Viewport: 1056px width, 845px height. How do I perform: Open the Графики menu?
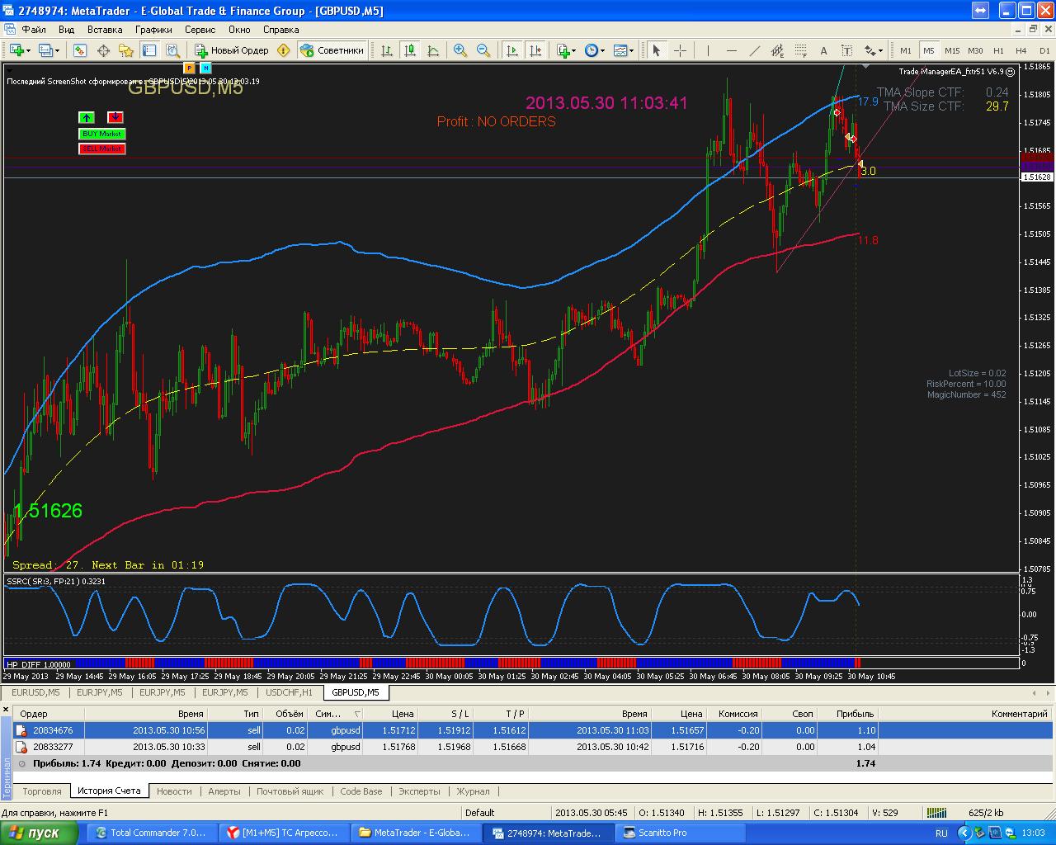coord(153,30)
